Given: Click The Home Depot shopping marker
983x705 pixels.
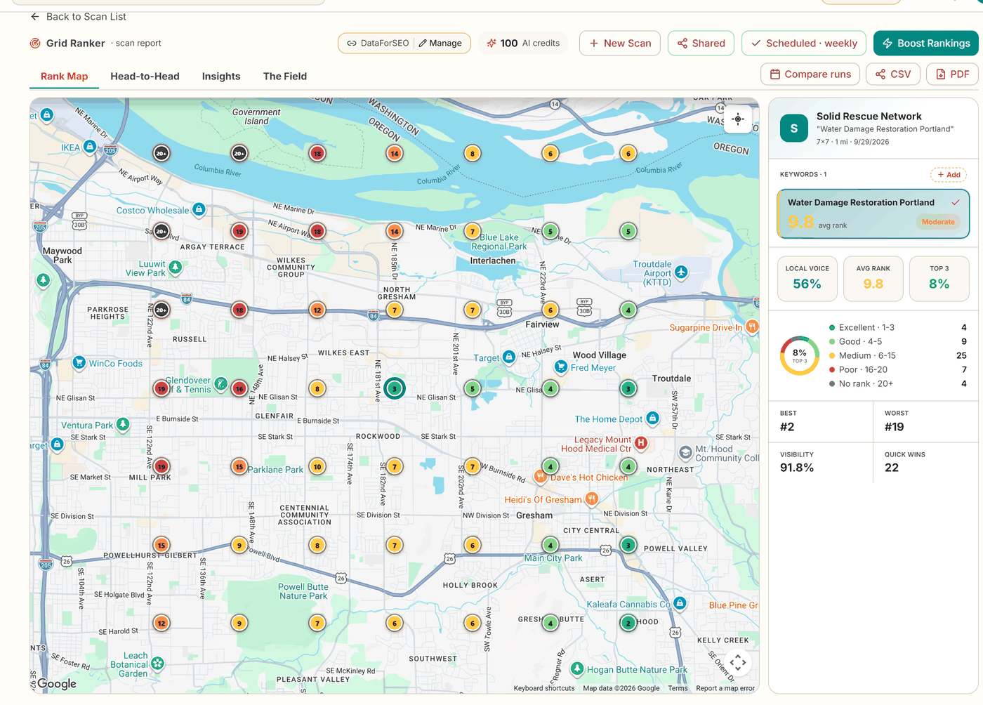Looking at the screenshot, I should coord(652,419).
